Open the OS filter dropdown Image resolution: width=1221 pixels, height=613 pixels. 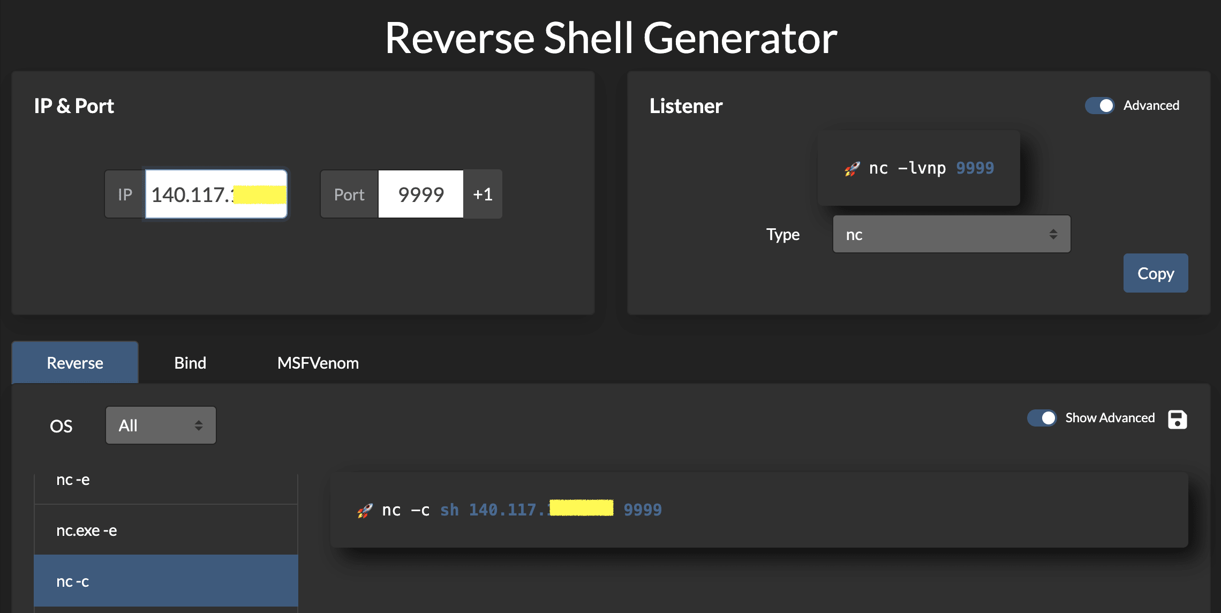tap(160, 425)
